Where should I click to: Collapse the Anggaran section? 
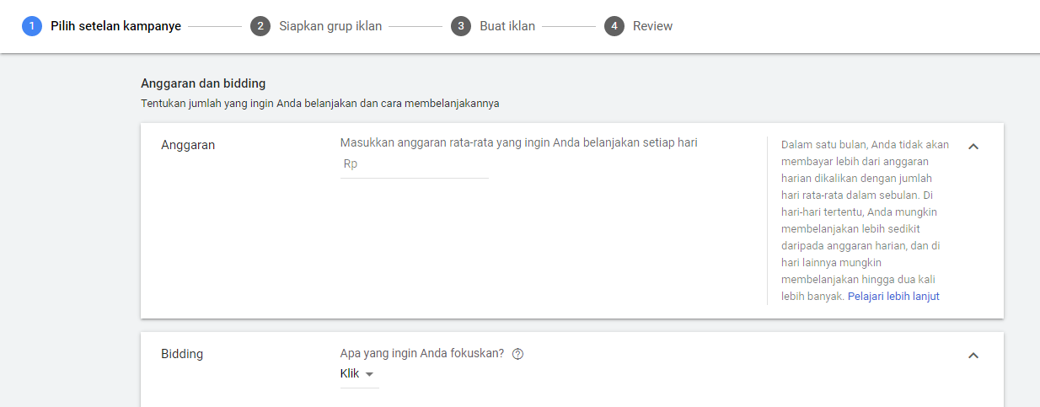[973, 147]
